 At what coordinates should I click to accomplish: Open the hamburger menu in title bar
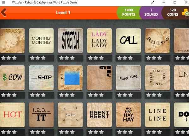point(3,2)
